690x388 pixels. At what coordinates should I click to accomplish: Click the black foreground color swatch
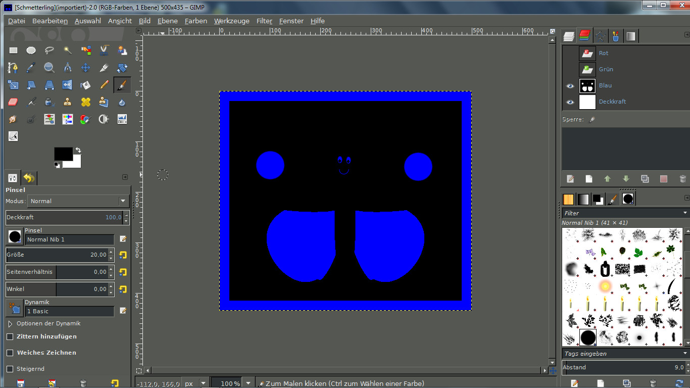click(63, 154)
